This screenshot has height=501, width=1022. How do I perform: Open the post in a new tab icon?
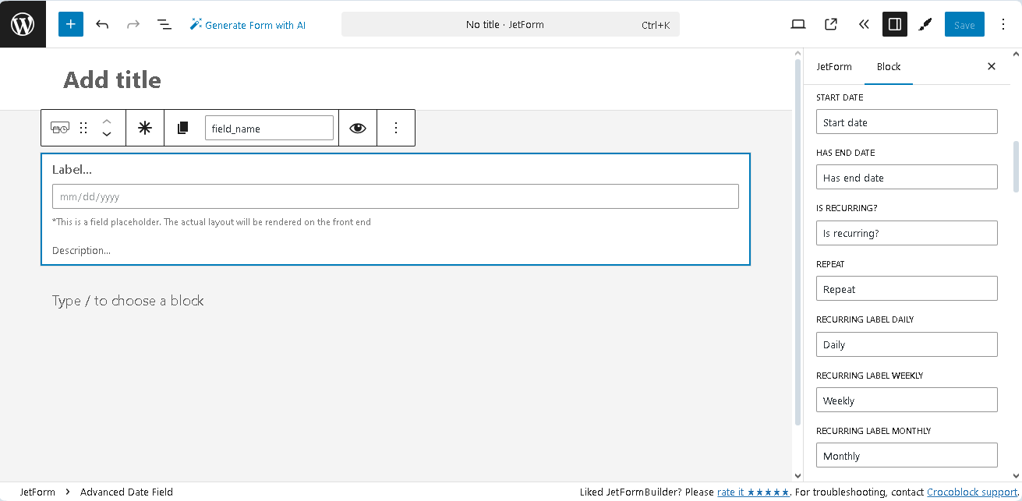point(830,24)
